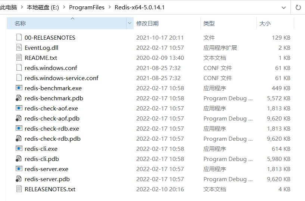Screen dimensions: 305x201
Task: Navigate to 本地磁盘 (E:) in breadcrumb
Action: click(43, 7)
